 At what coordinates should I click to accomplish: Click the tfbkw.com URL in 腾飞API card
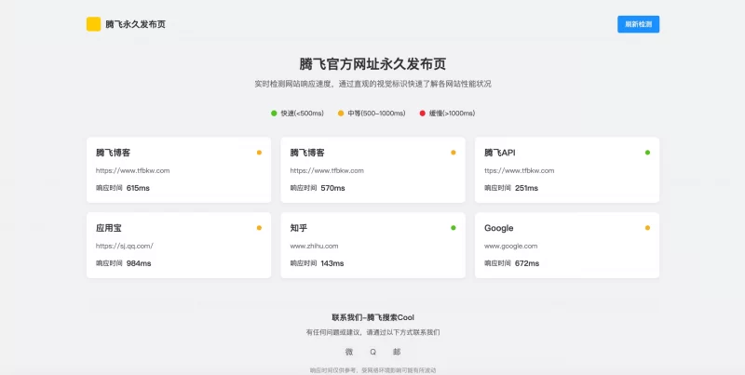[x=520, y=170]
